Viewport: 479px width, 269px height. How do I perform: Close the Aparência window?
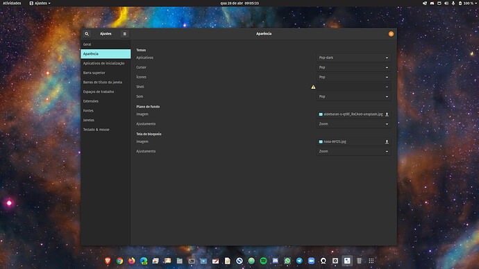[391, 34]
